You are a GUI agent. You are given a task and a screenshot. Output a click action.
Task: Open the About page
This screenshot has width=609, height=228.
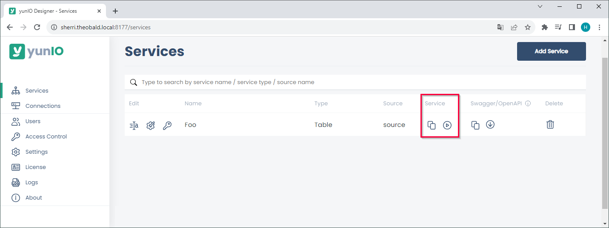coord(34,197)
